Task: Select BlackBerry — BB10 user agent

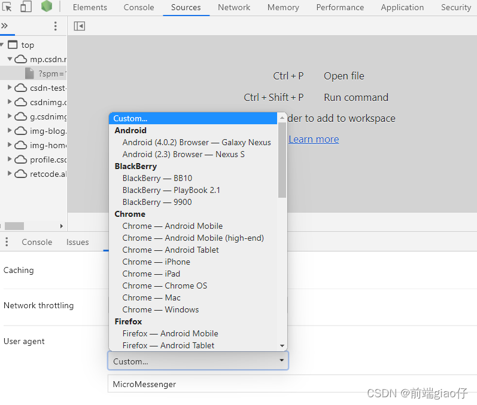Action: [x=193, y=178]
